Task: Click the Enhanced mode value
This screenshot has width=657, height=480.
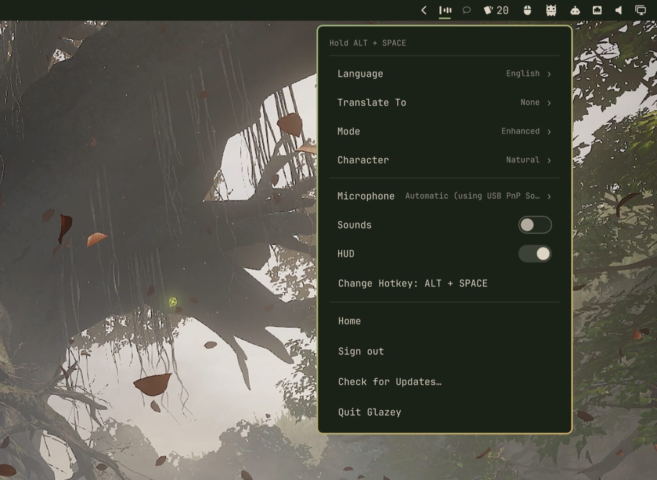Action: (521, 131)
